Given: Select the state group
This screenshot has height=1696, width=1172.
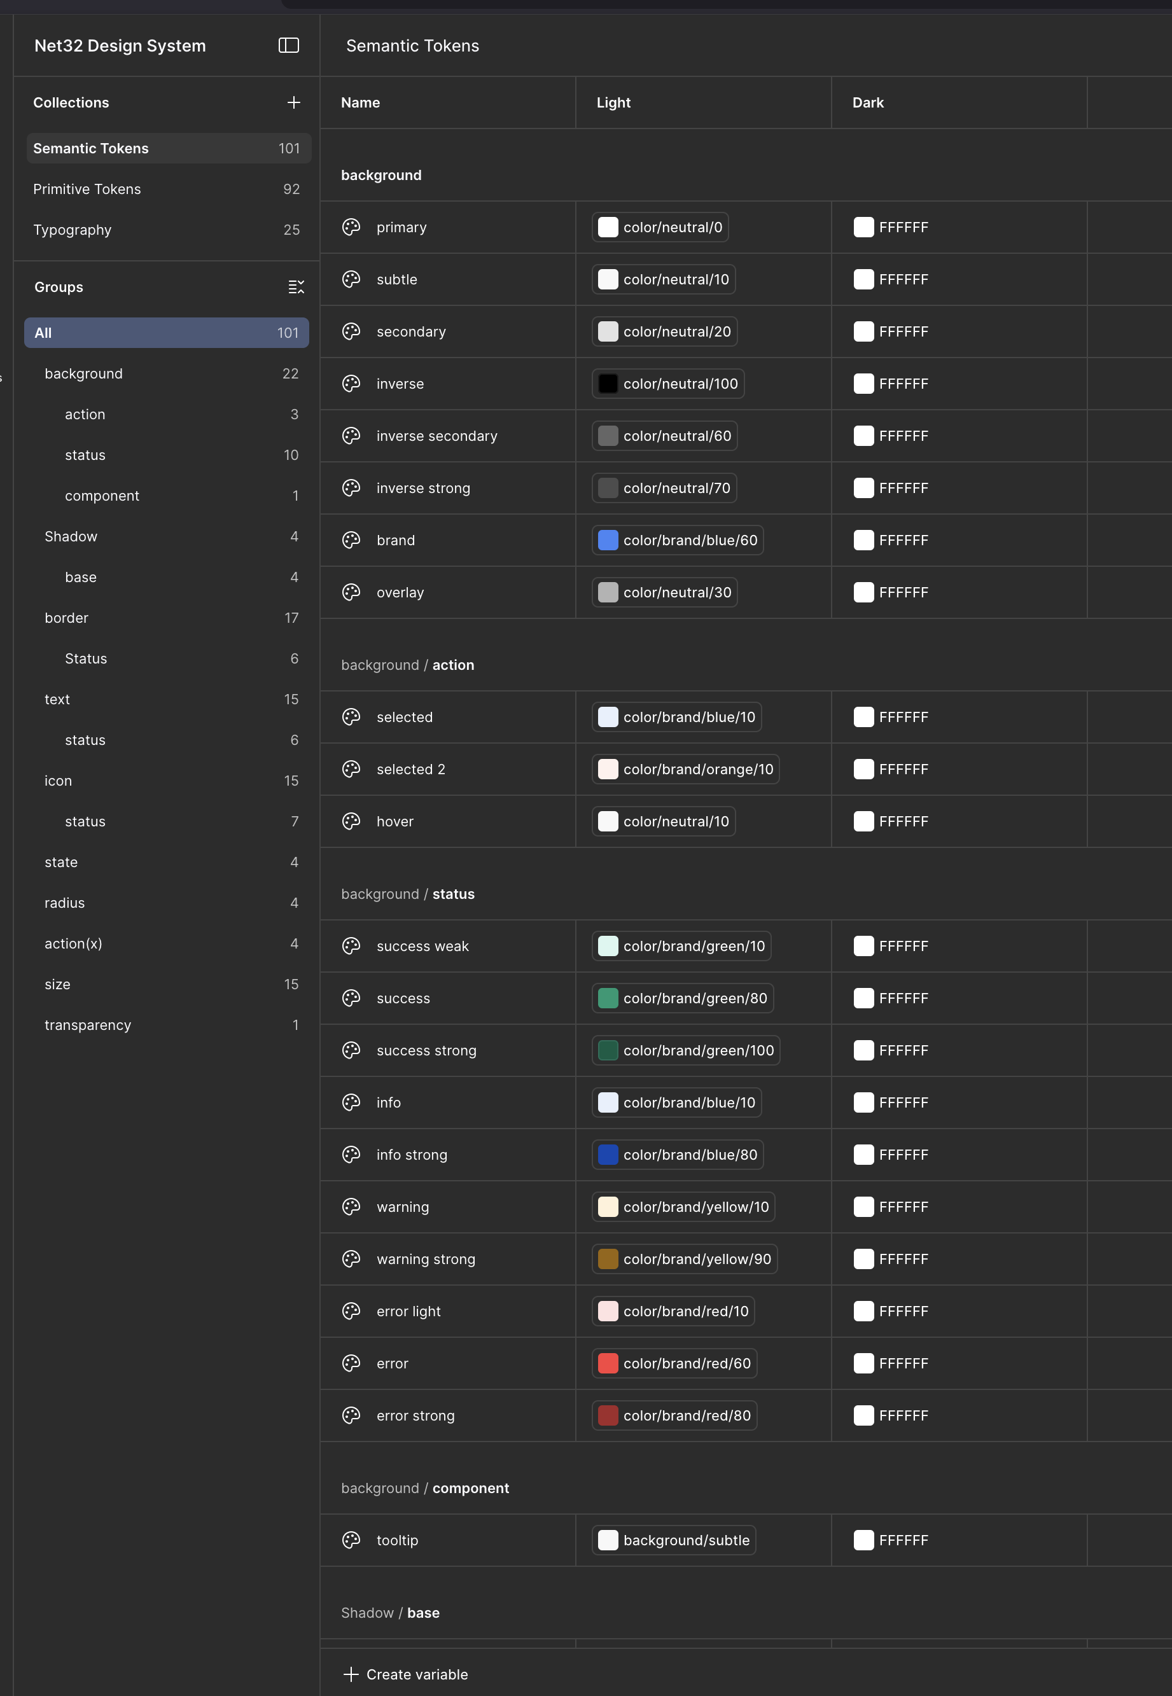Looking at the screenshot, I should point(167,863).
